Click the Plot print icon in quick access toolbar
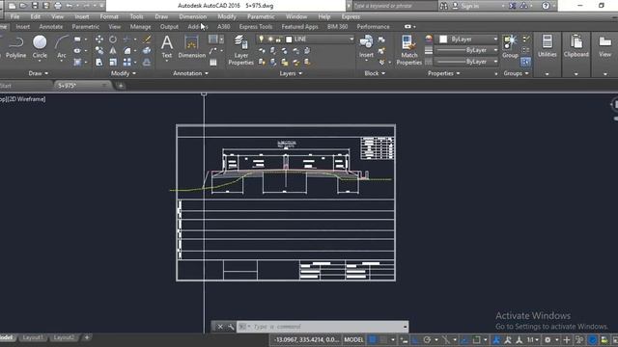This screenshot has height=347, width=618. tap(58, 6)
